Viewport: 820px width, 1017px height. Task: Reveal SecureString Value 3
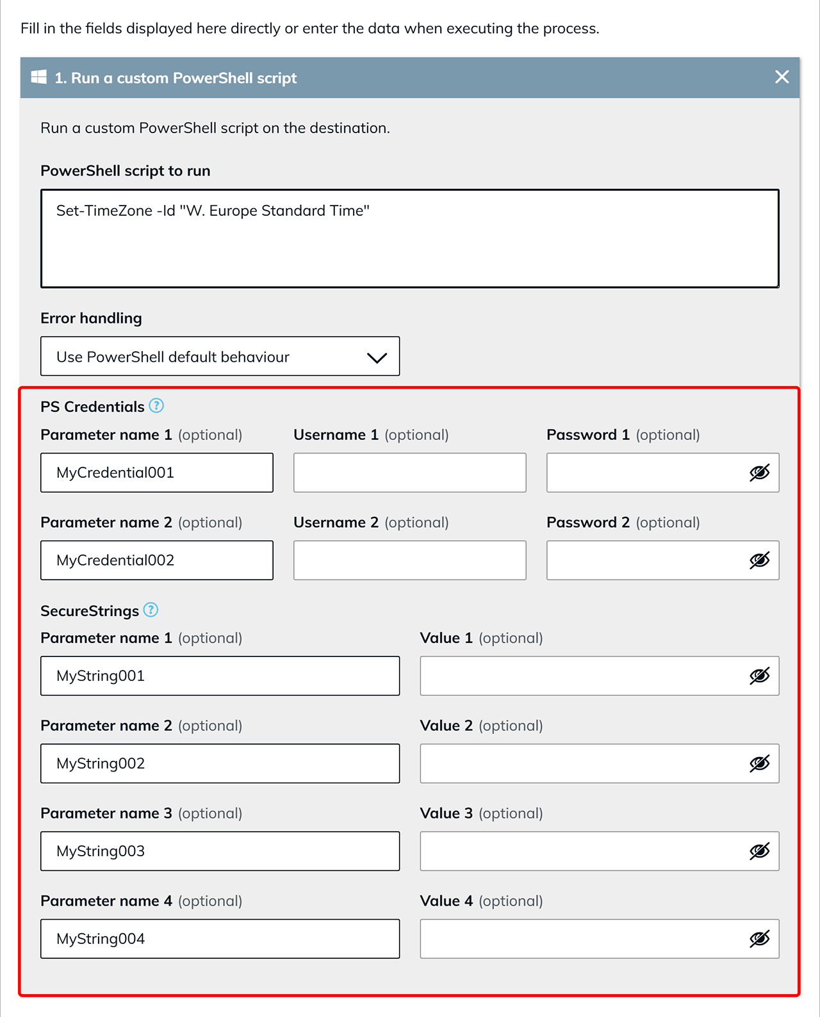point(759,851)
